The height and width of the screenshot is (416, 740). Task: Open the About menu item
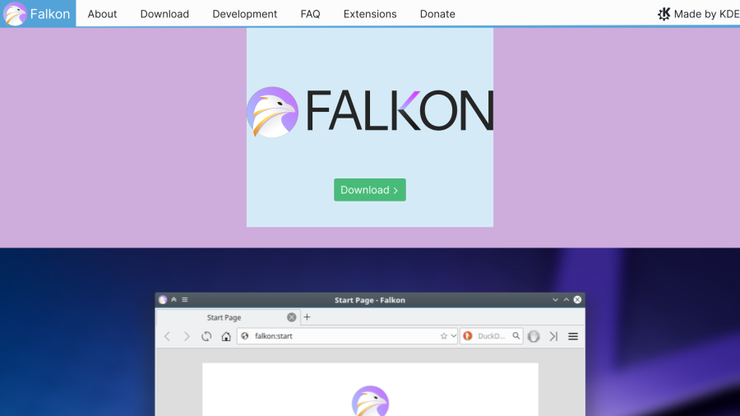[102, 14]
